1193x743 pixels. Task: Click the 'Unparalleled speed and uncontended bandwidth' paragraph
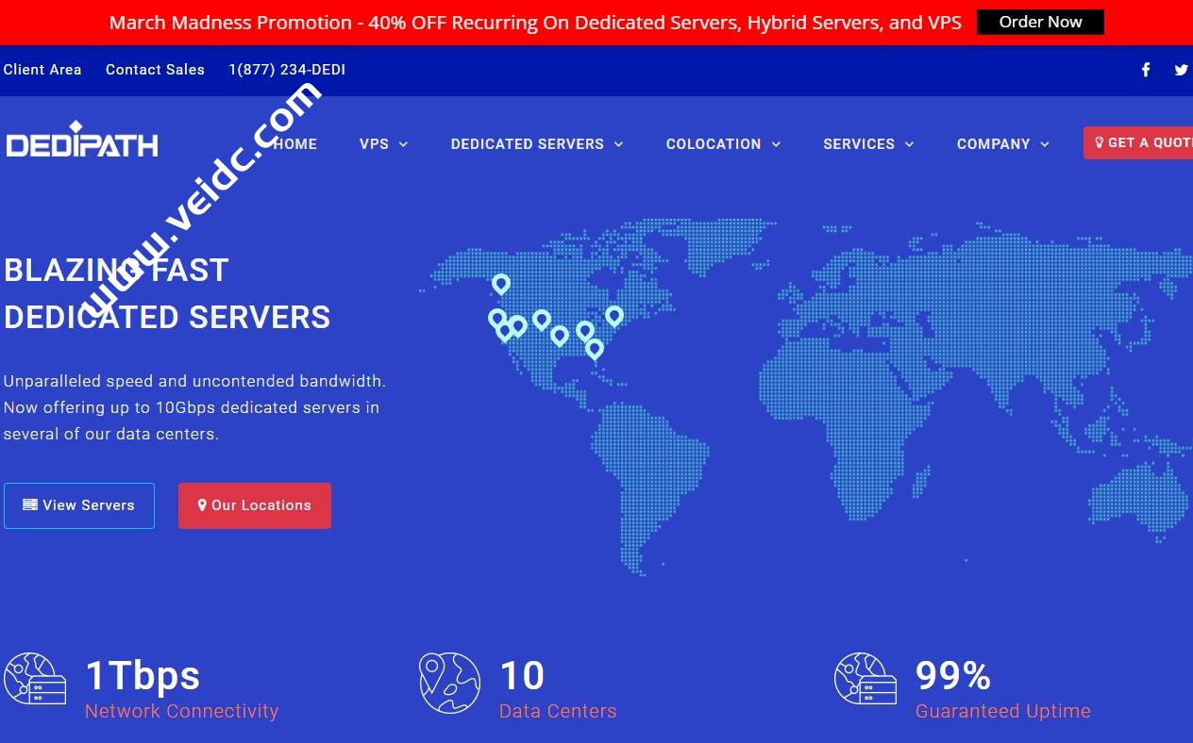pyautogui.click(x=194, y=407)
